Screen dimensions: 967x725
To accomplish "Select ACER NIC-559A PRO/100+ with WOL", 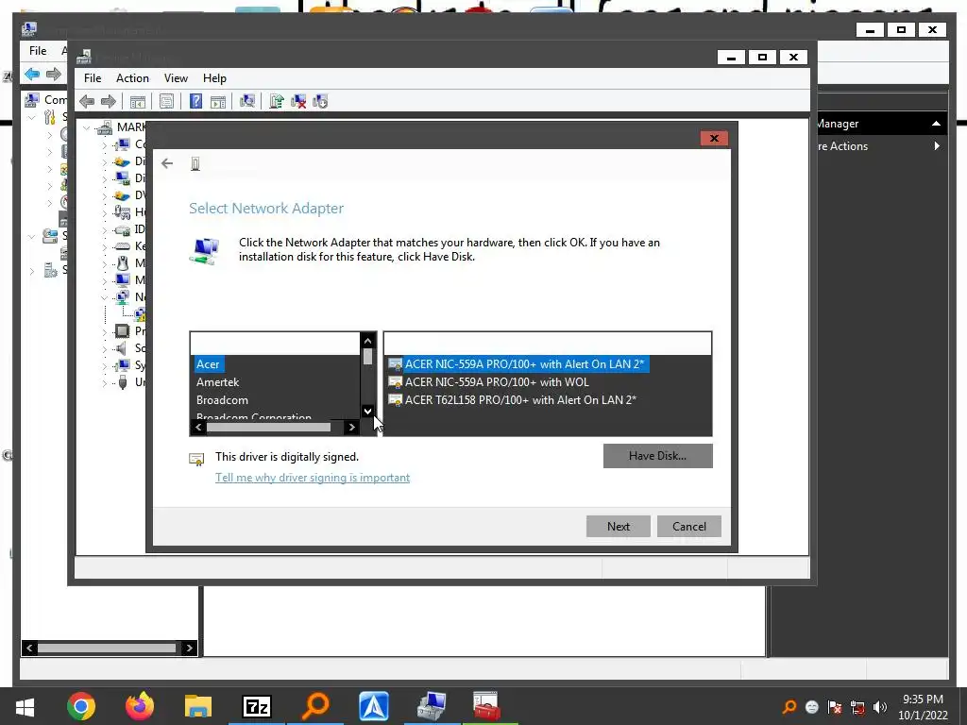I will (x=488, y=382).
